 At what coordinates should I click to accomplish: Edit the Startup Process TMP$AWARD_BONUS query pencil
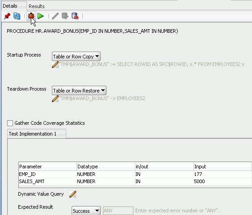coord(56,65)
